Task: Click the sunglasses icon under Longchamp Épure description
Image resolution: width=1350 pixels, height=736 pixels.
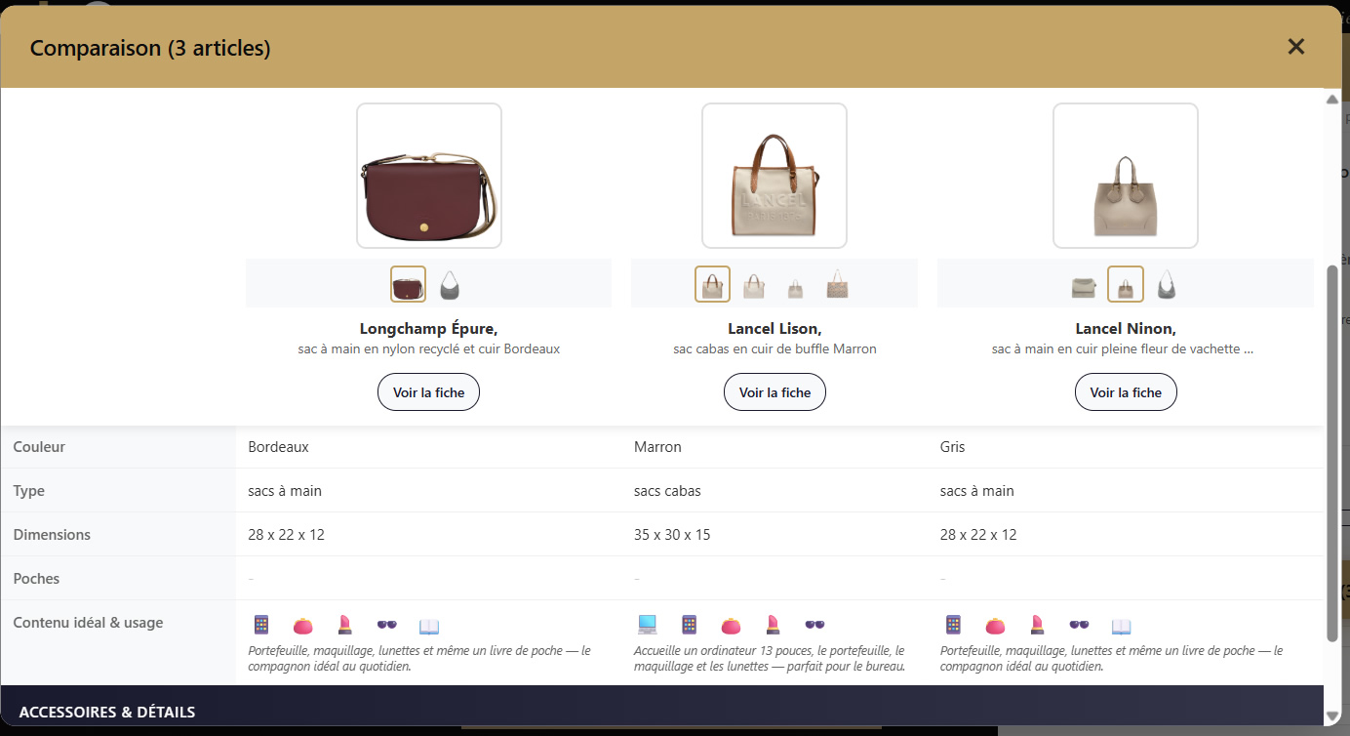Action: pos(387,624)
